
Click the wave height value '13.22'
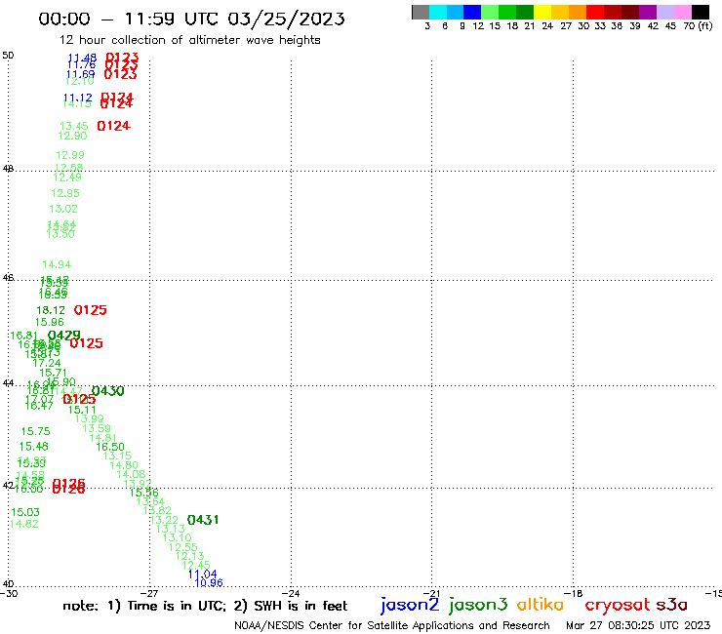(x=164, y=520)
